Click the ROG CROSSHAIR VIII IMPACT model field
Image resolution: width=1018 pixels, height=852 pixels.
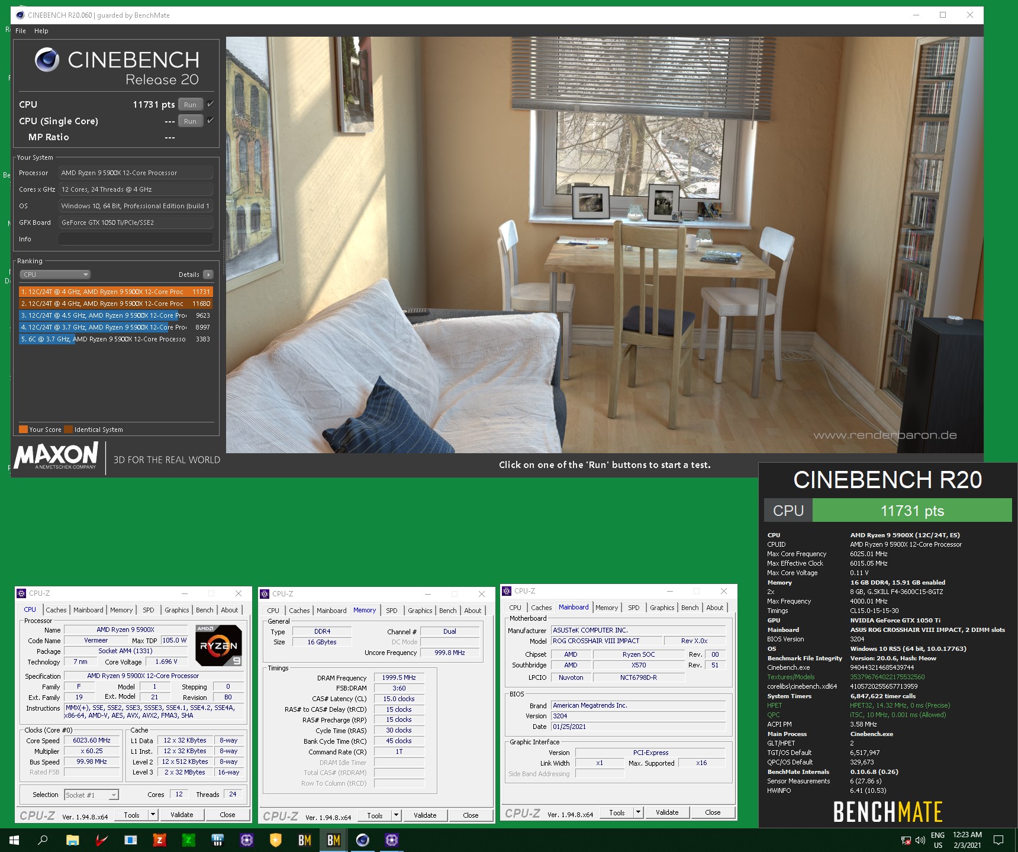click(607, 641)
